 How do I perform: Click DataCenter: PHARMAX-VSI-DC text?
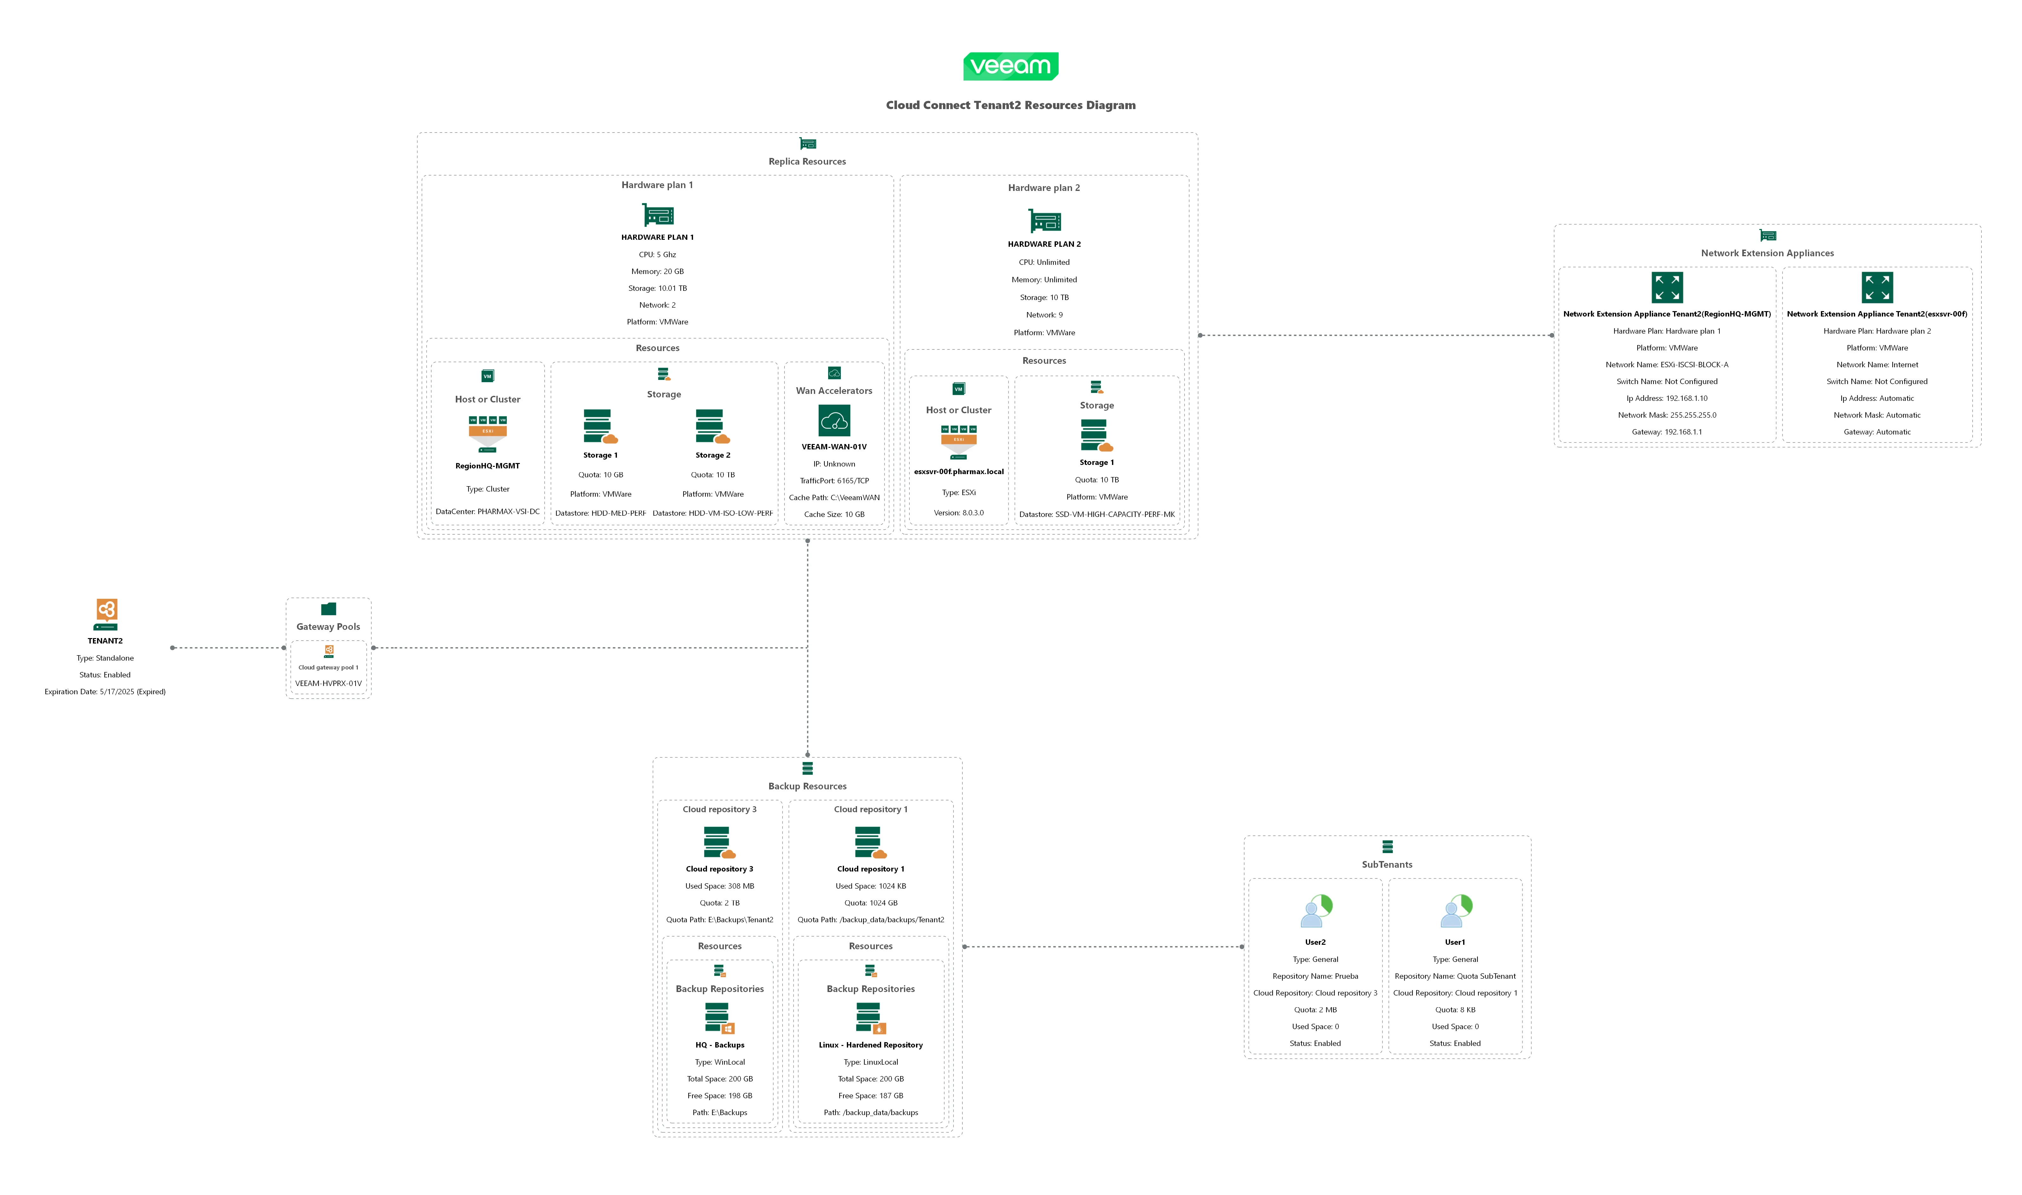point(488,512)
